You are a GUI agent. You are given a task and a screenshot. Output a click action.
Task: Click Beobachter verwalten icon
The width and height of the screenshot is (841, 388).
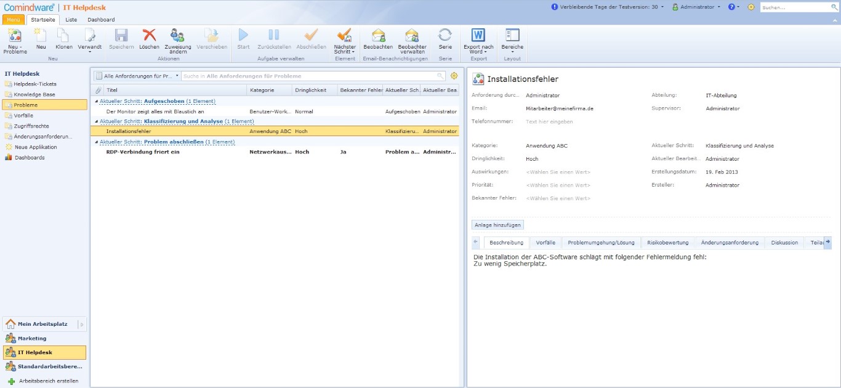pyautogui.click(x=412, y=36)
